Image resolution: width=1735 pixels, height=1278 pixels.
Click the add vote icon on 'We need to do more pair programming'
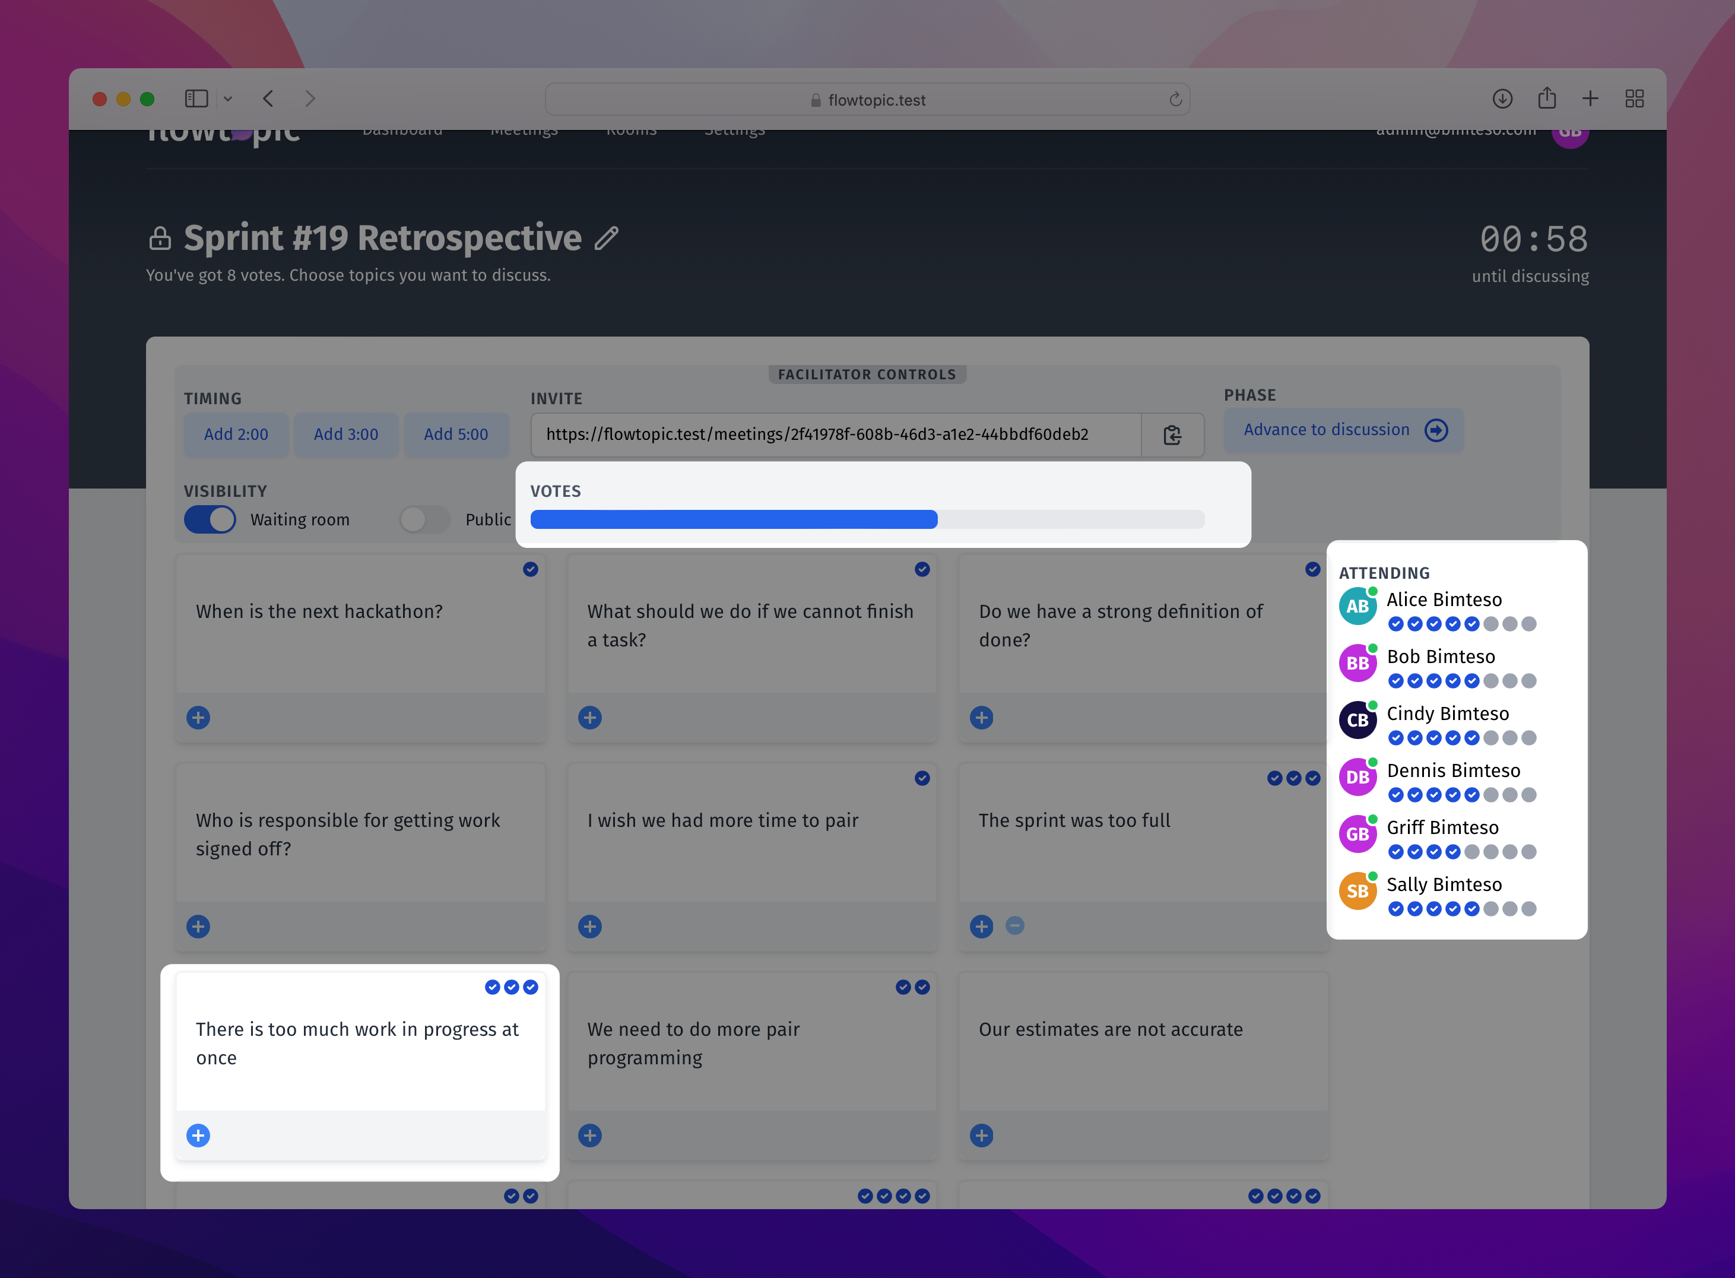point(590,1136)
